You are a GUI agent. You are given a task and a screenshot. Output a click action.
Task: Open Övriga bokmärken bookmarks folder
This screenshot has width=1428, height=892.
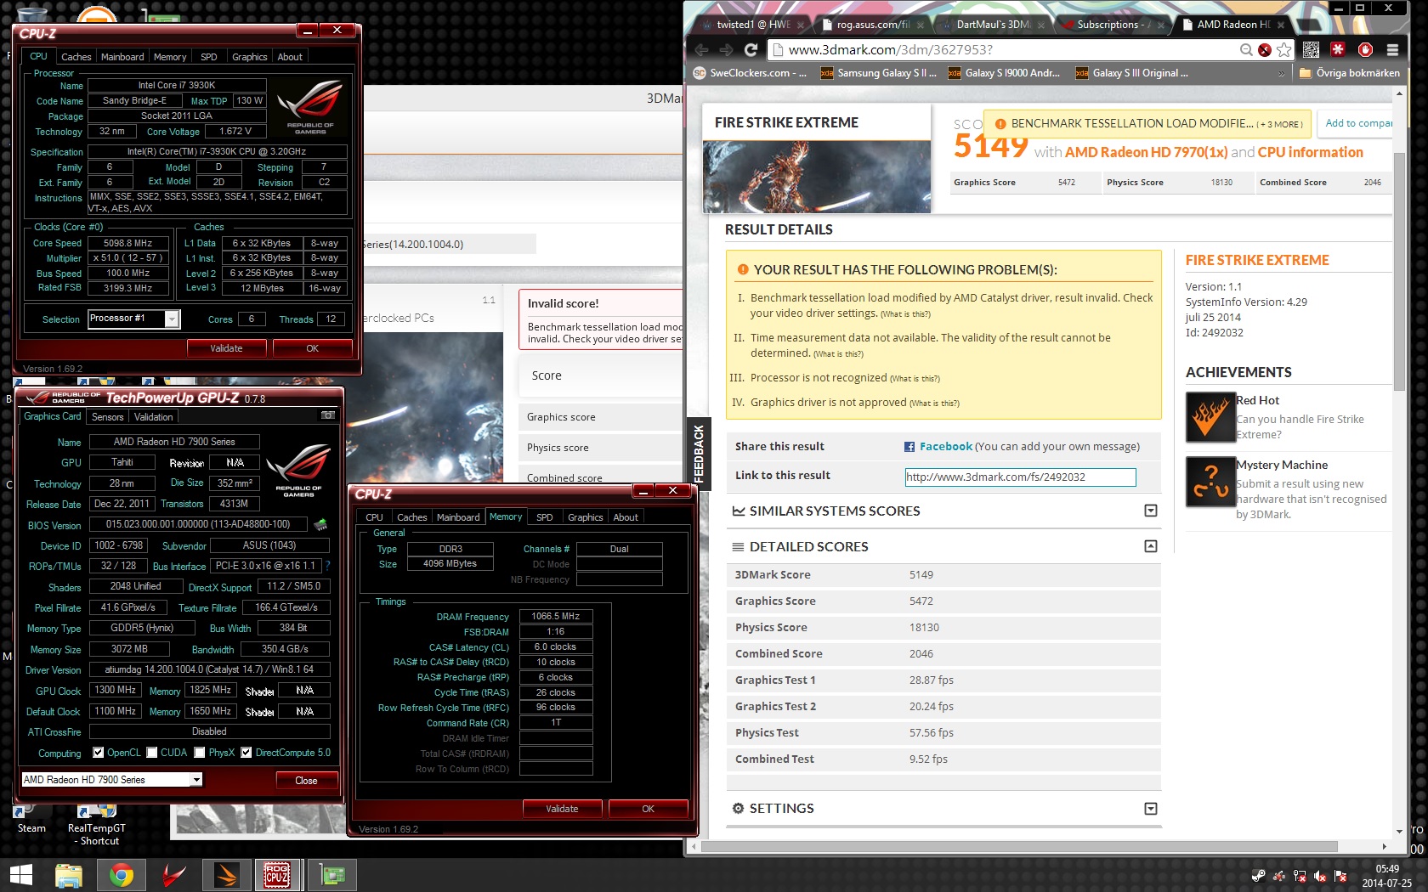coord(1350,73)
